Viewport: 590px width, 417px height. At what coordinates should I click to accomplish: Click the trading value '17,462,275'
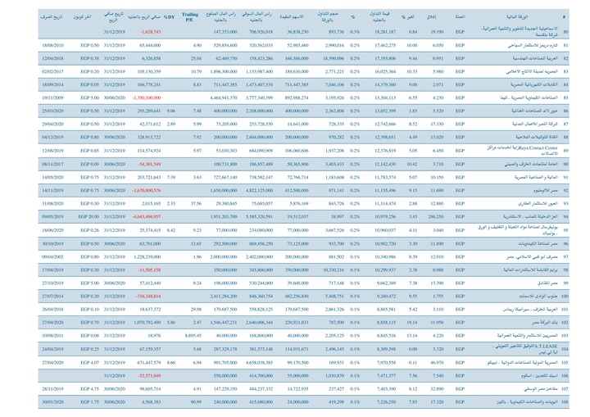click(385, 45)
